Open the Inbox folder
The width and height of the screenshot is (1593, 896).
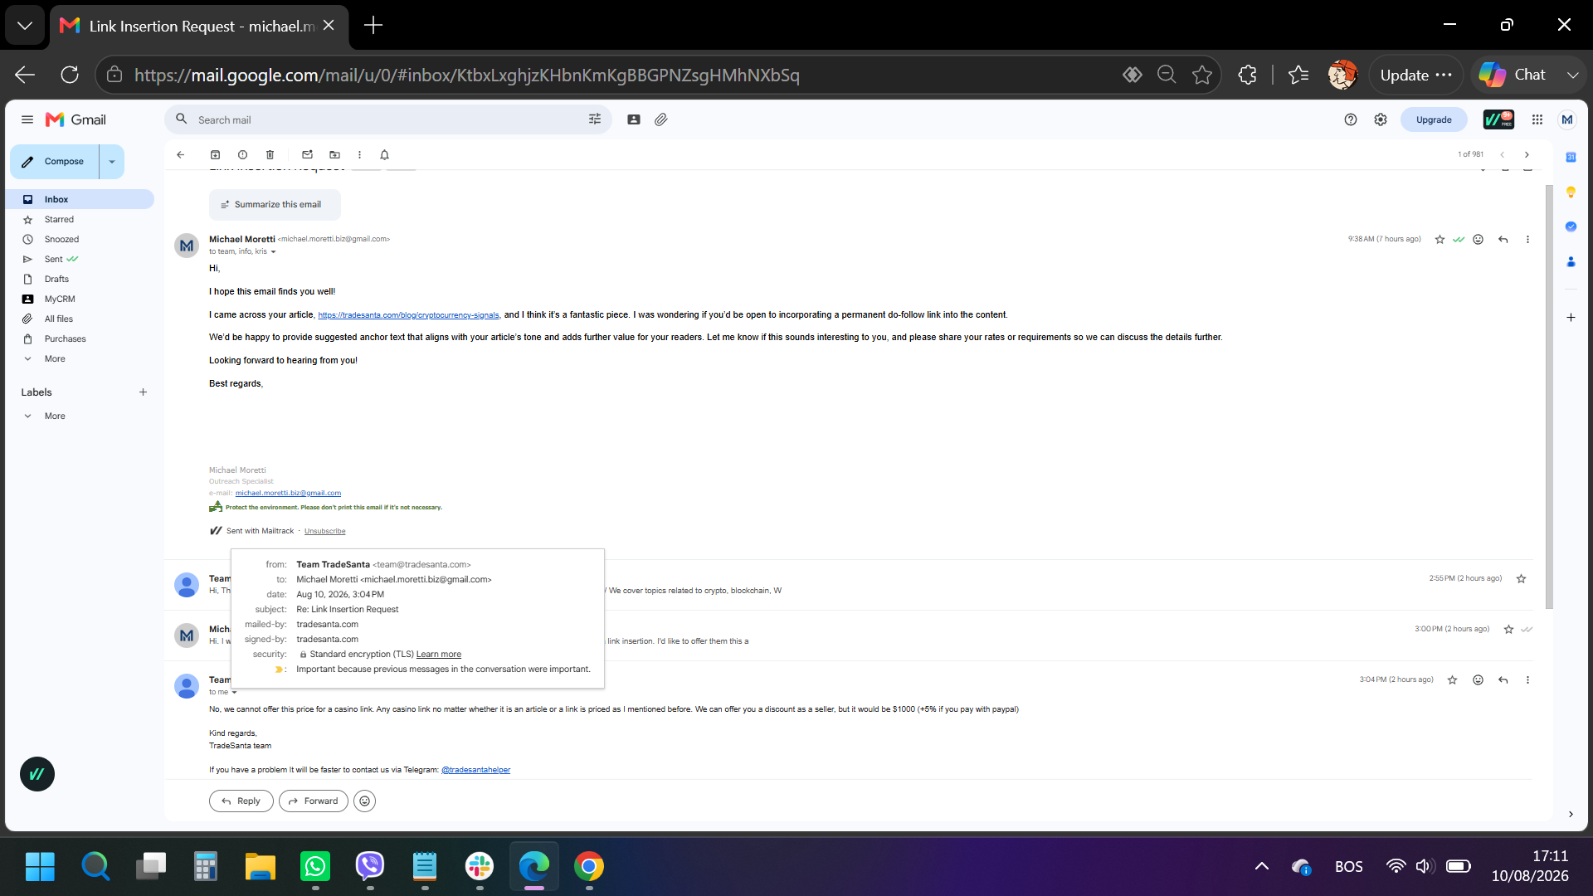pyautogui.click(x=82, y=200)
